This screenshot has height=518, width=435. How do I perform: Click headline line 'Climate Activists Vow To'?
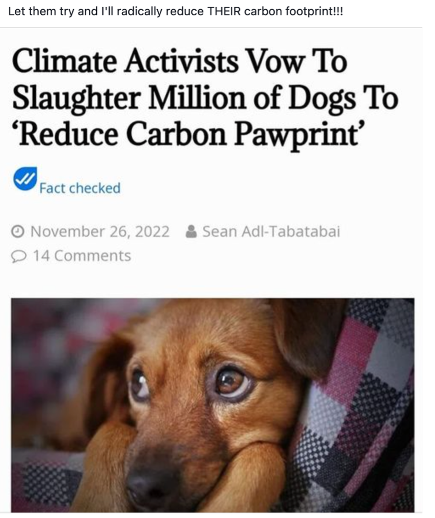[x=179, y=61]
